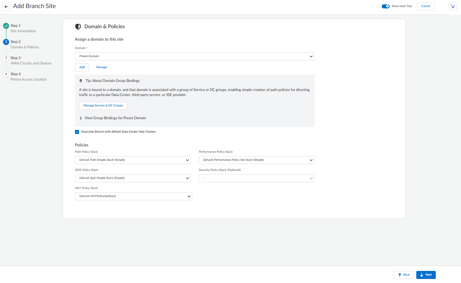Click the lightbulb tip icon
Image resolution: width=461 pixels, height=283 pixels.
[x=81, y=81]
